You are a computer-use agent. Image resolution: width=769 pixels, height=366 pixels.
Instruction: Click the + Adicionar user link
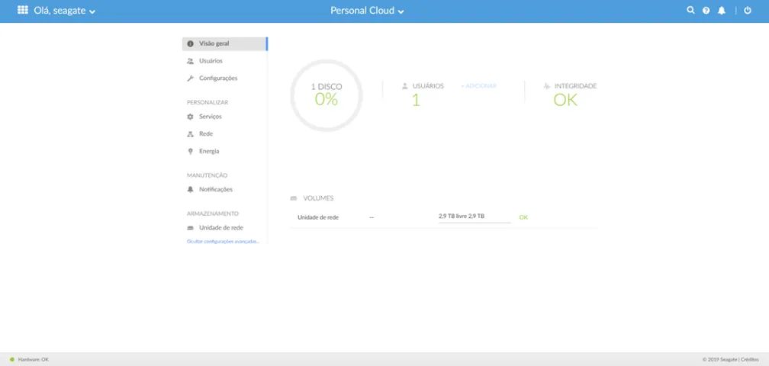478,86
